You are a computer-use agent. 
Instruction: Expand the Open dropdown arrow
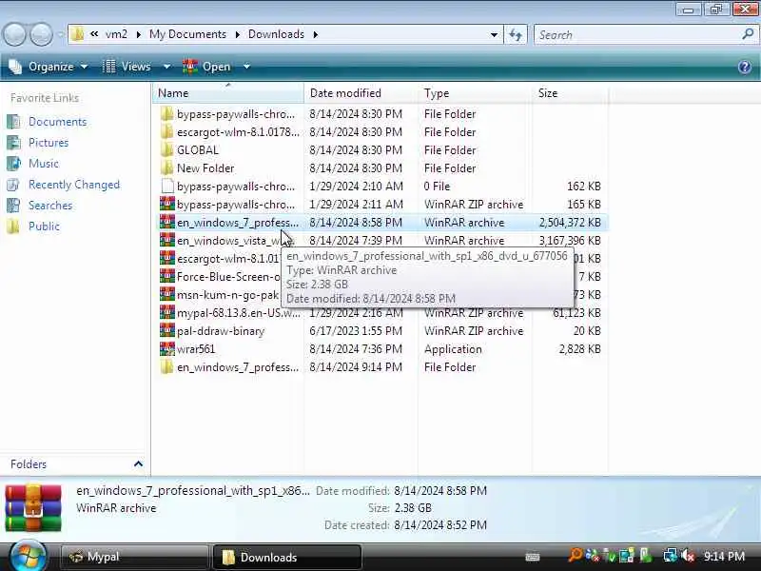pyautogui.click(x=246, y=67)
